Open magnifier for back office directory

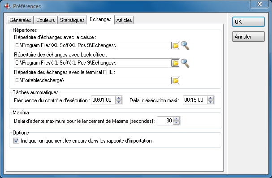pos(185,63)
